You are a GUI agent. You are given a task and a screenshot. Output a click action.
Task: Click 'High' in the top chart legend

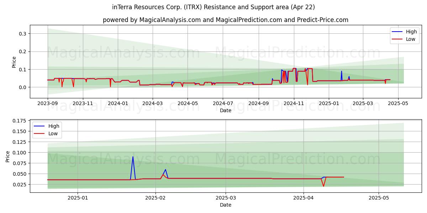411,32
